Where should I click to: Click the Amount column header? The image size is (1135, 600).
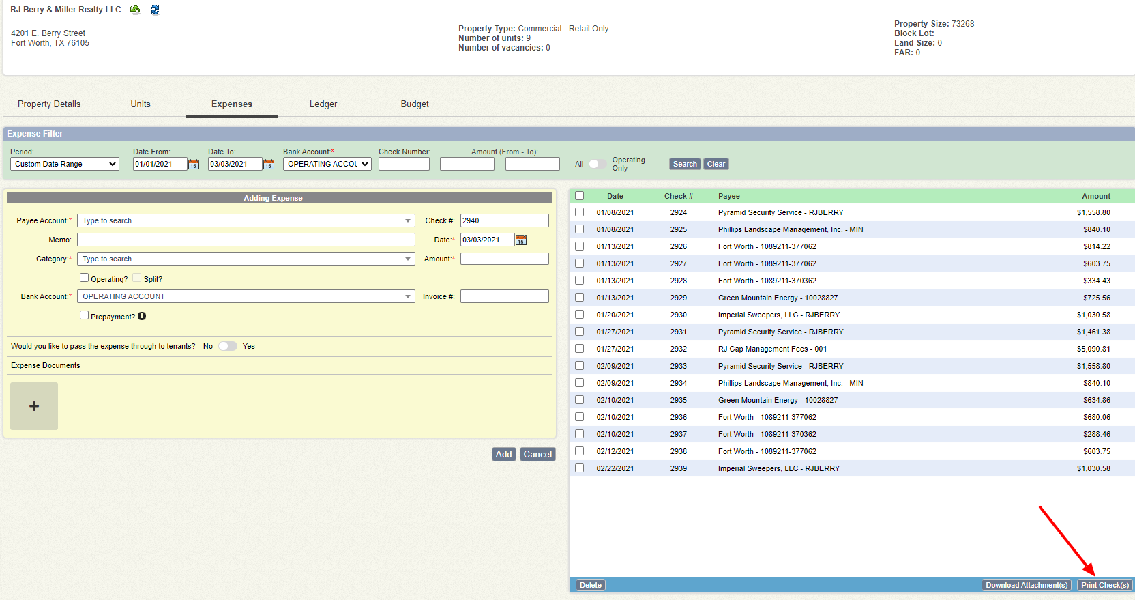pos(1096,196)
